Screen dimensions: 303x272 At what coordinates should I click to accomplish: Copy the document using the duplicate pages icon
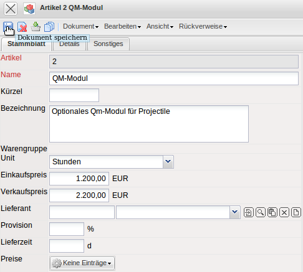click(49, 27)
